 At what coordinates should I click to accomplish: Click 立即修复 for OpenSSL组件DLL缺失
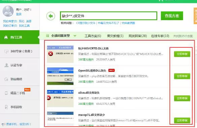pos(182,76)
